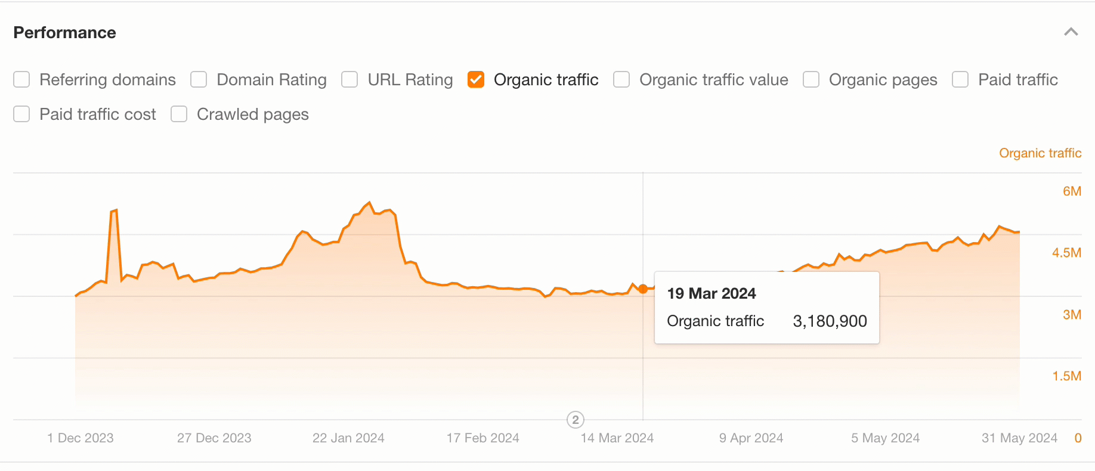The height and width of the screenshot is (471, 1095).
Task: Enable Organic traffic value checkbox
Action: pos(621,80)
